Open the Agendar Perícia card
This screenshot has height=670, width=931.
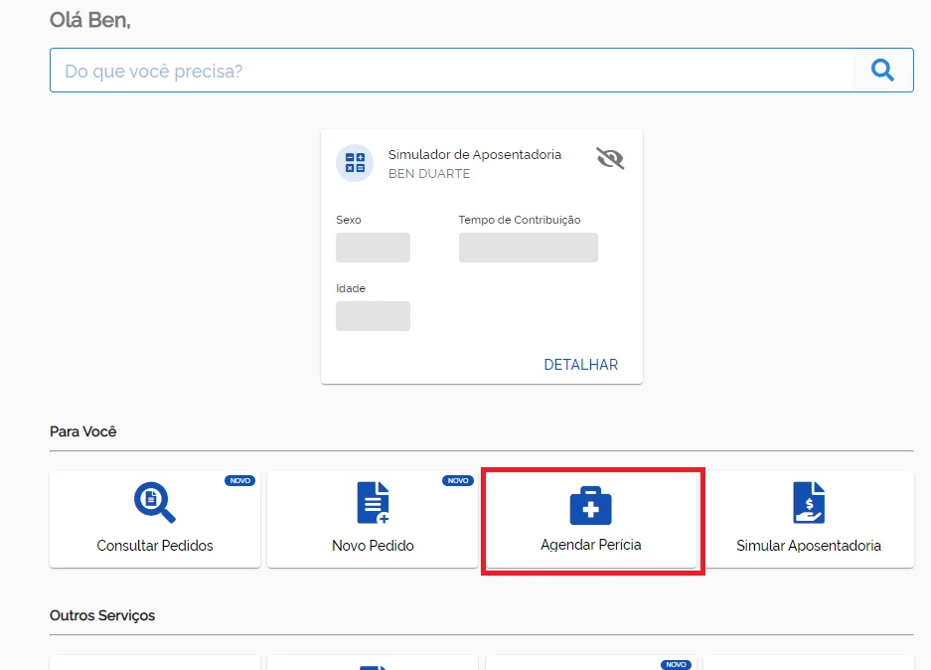tap(591, 520)
